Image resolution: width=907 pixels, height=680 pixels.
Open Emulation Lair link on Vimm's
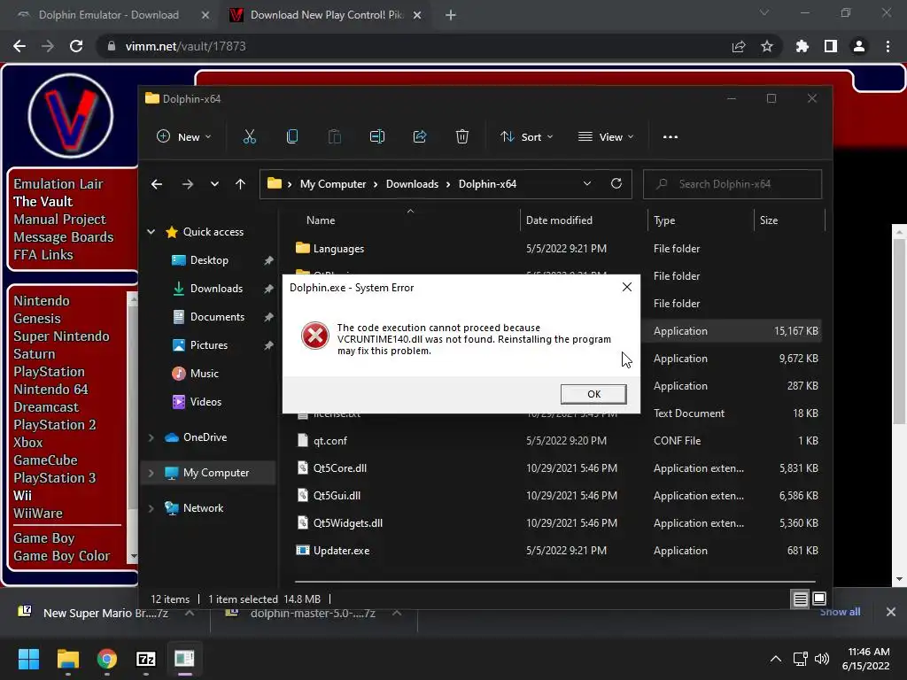tap(58, 184)
